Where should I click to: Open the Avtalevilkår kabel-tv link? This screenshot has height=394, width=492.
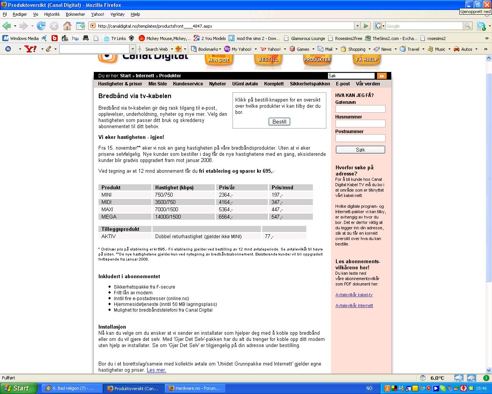pos(354,295)
